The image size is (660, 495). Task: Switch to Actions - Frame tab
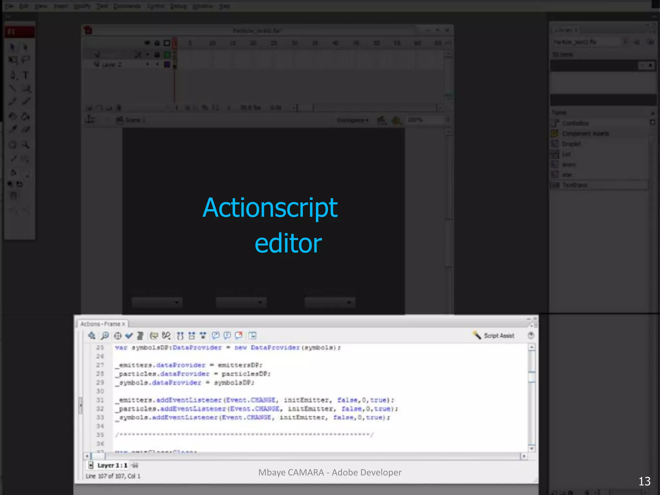[x=102, y=324]
